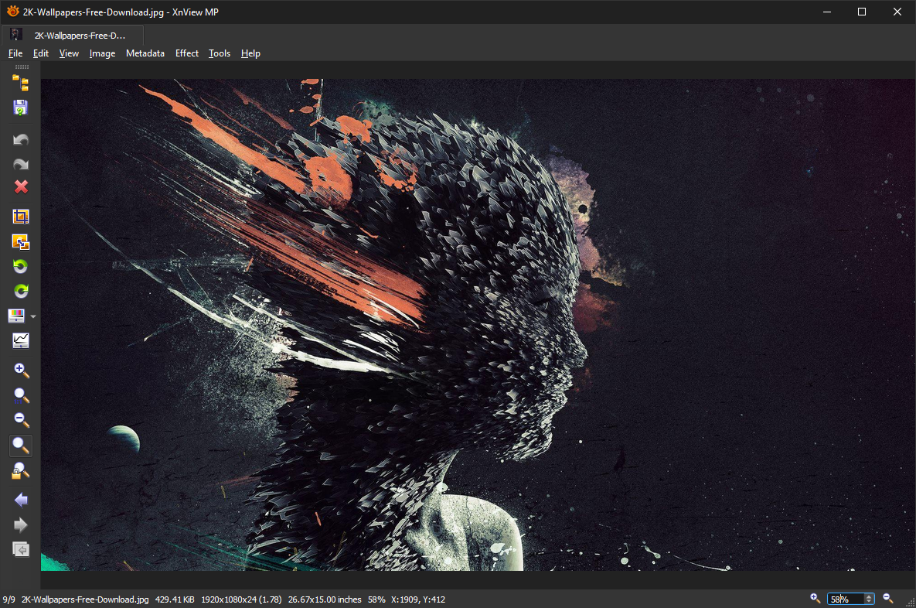This screenshot has height=608, width=916.
Task: Open the Effect menu
Action: click(186, 53)
